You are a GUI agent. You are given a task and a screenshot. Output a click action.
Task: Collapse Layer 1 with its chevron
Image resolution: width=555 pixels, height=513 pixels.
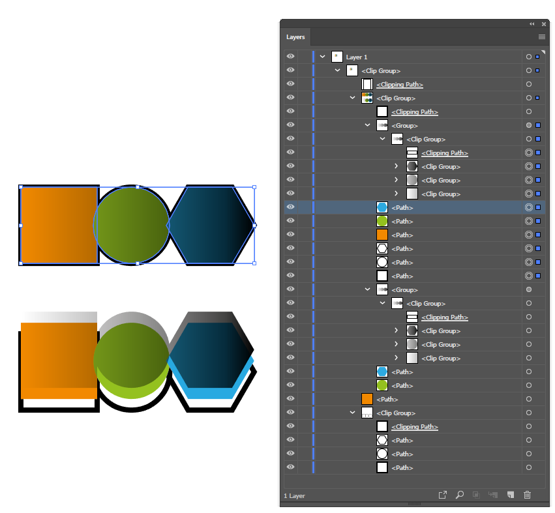[x=322, y=57]
